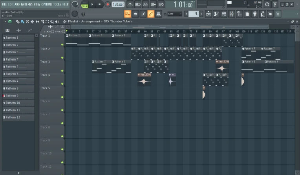The width and height of the screenshot is (300, 175).
Task: Show automation clips in the picker panel
Action: pyautogui.click(x=30, y=30)
